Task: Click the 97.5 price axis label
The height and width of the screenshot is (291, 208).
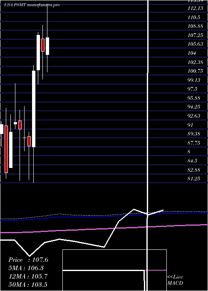Action: [x=192, y=89]
